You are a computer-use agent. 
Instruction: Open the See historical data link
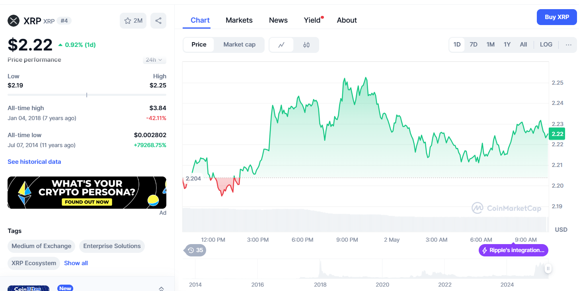[x=34, y=162]
